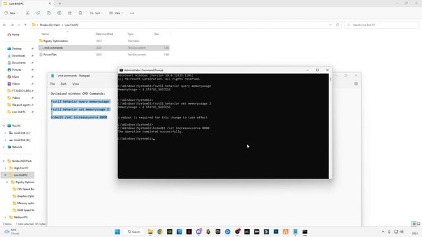Click the Cut icon in Explorer toolbar
Screen dimensions: 422x237
[x=28, y=13]
